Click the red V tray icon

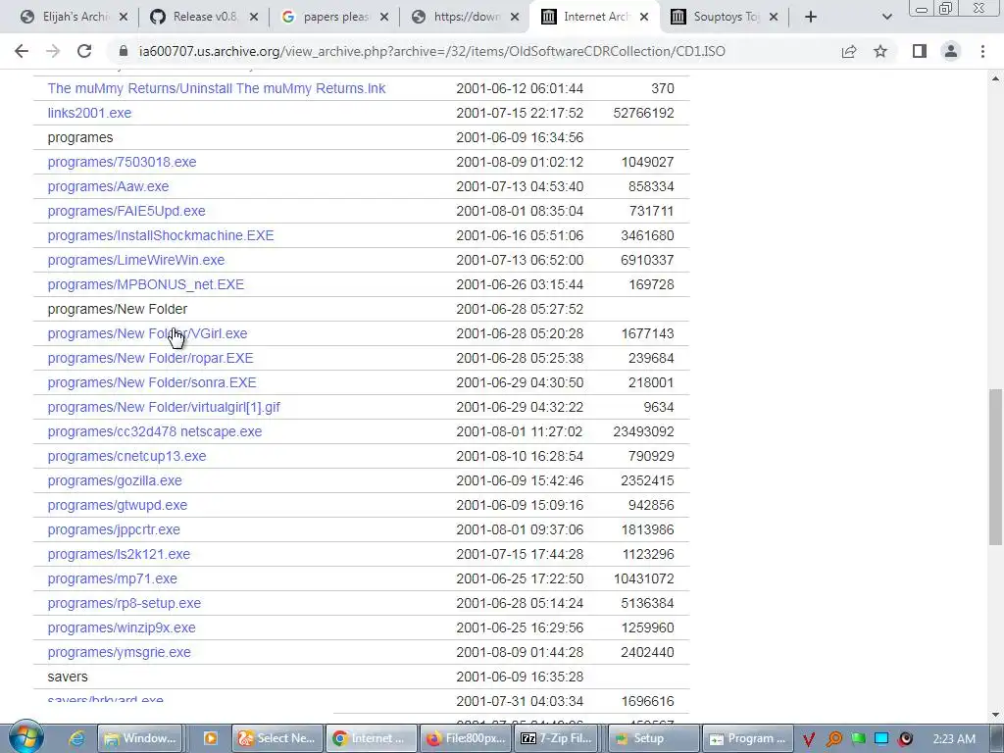808,739
